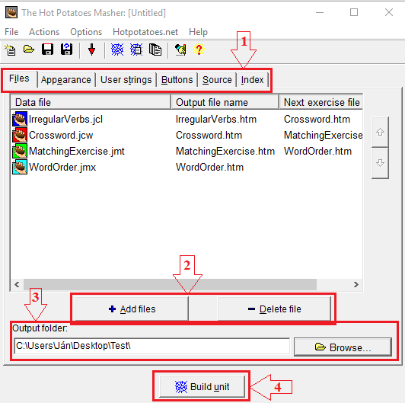
Task: Open a project with the folder icon
Action: [x=29, y=49]
